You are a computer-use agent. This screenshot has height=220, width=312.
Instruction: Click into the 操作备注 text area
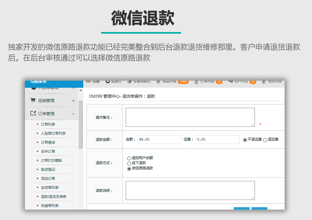pos(190,117)
